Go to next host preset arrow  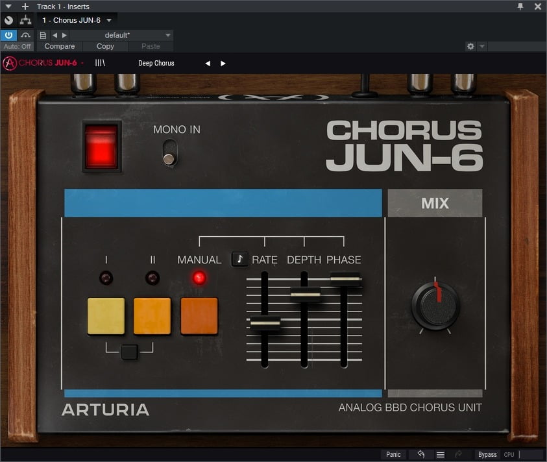(x=64, y=35)
